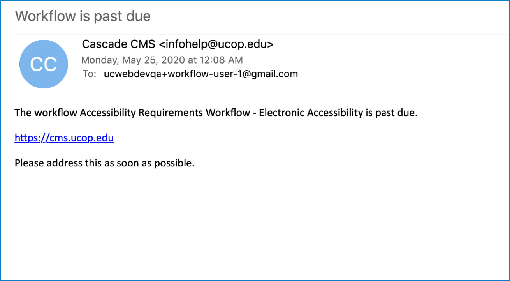Click 'Accessibility Requirements Workflow' in the message body

pyautogui.click(x=165, y=113)
